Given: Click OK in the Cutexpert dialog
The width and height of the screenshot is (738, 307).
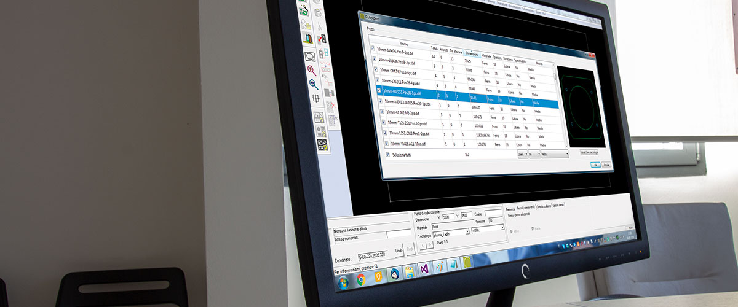Looking at the screenshot, I should coord(595,165).
